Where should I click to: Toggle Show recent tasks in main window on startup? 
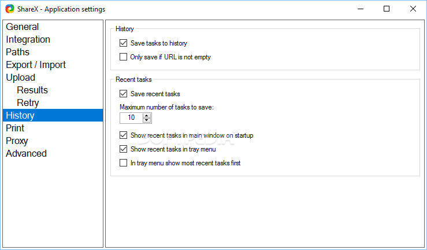tap(123, 135)
